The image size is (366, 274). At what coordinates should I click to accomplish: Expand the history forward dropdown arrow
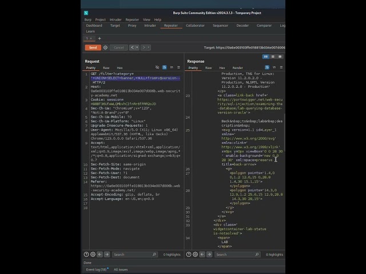(x=148, y=47)
